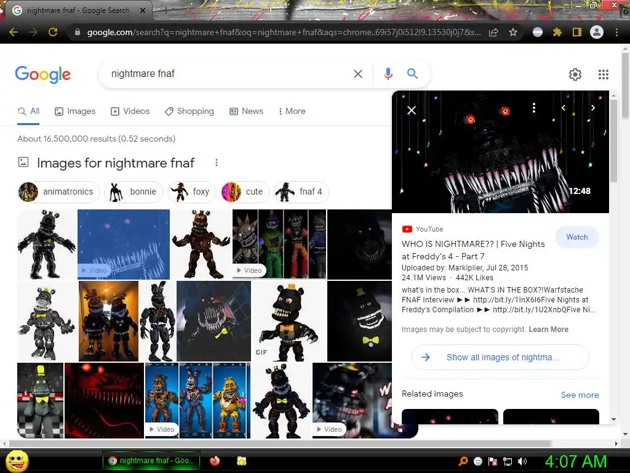Start voice search with microphone icon
630x473 pixels.
coord(388,74)
